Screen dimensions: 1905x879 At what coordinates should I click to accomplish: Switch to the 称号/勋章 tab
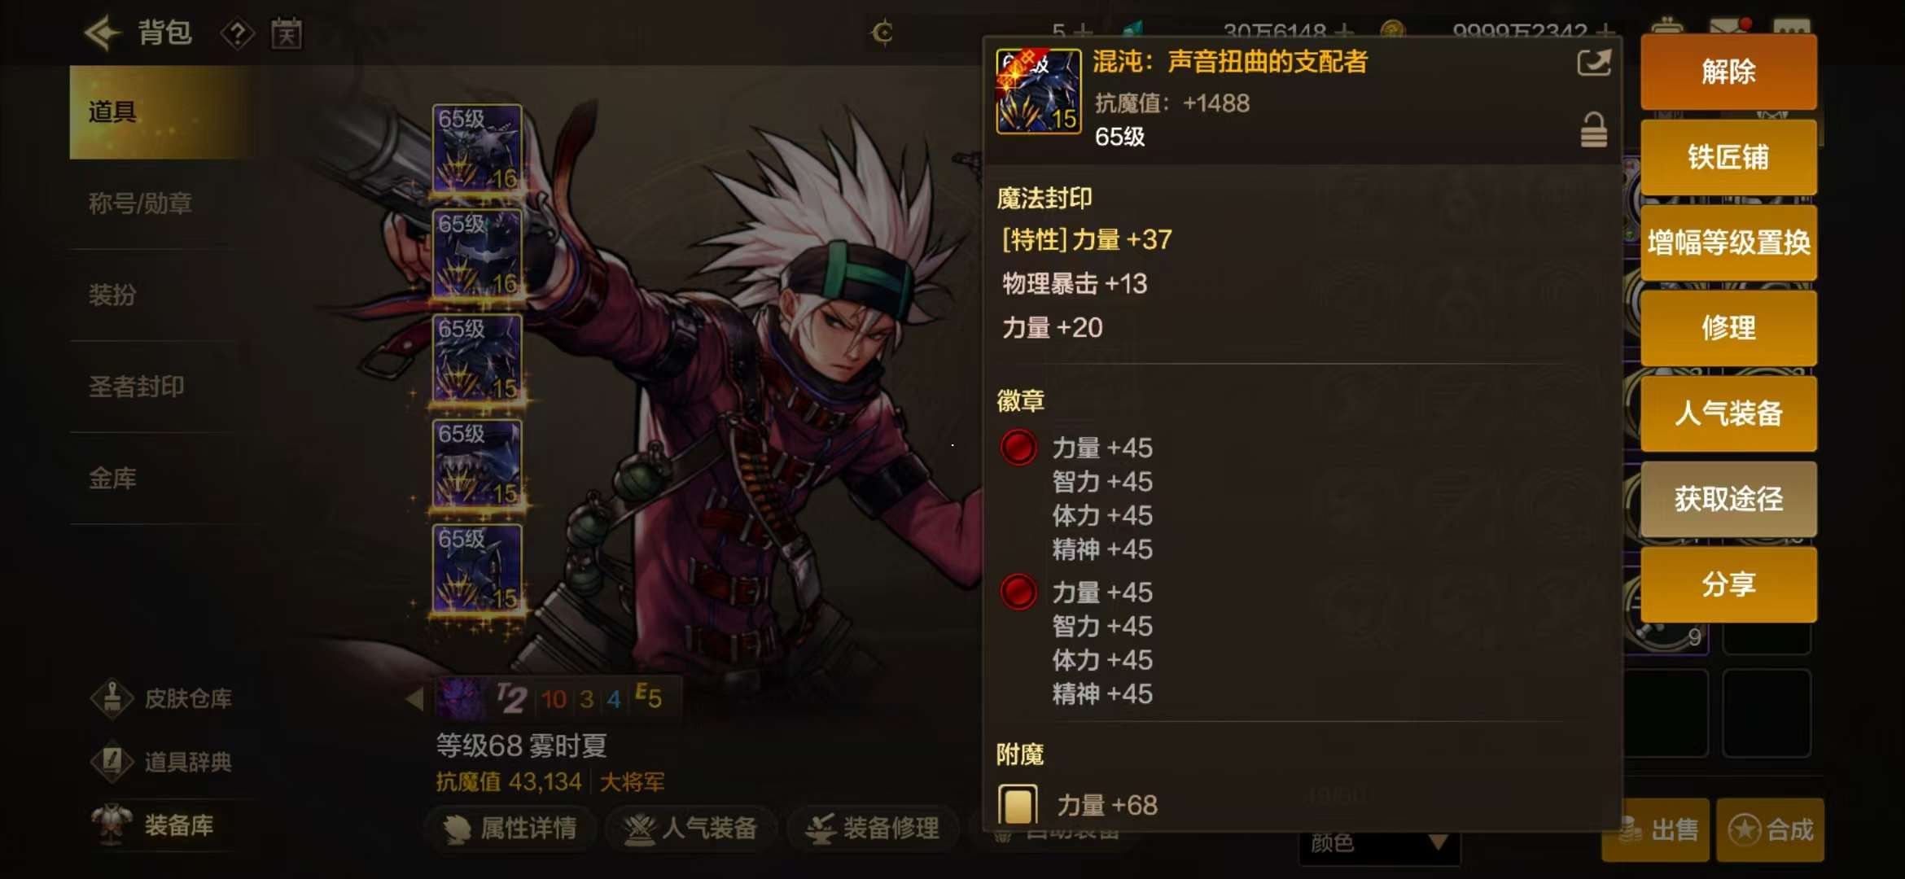(140, 203)
